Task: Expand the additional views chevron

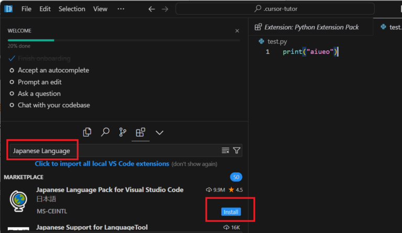Action: [160, 132]
